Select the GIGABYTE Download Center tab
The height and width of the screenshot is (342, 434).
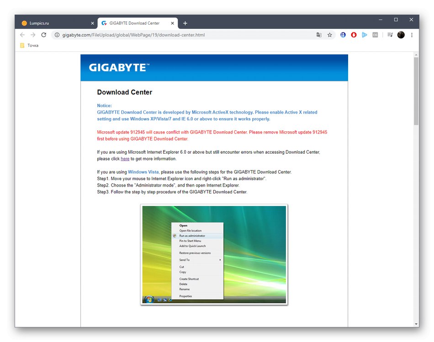[138, 23]
